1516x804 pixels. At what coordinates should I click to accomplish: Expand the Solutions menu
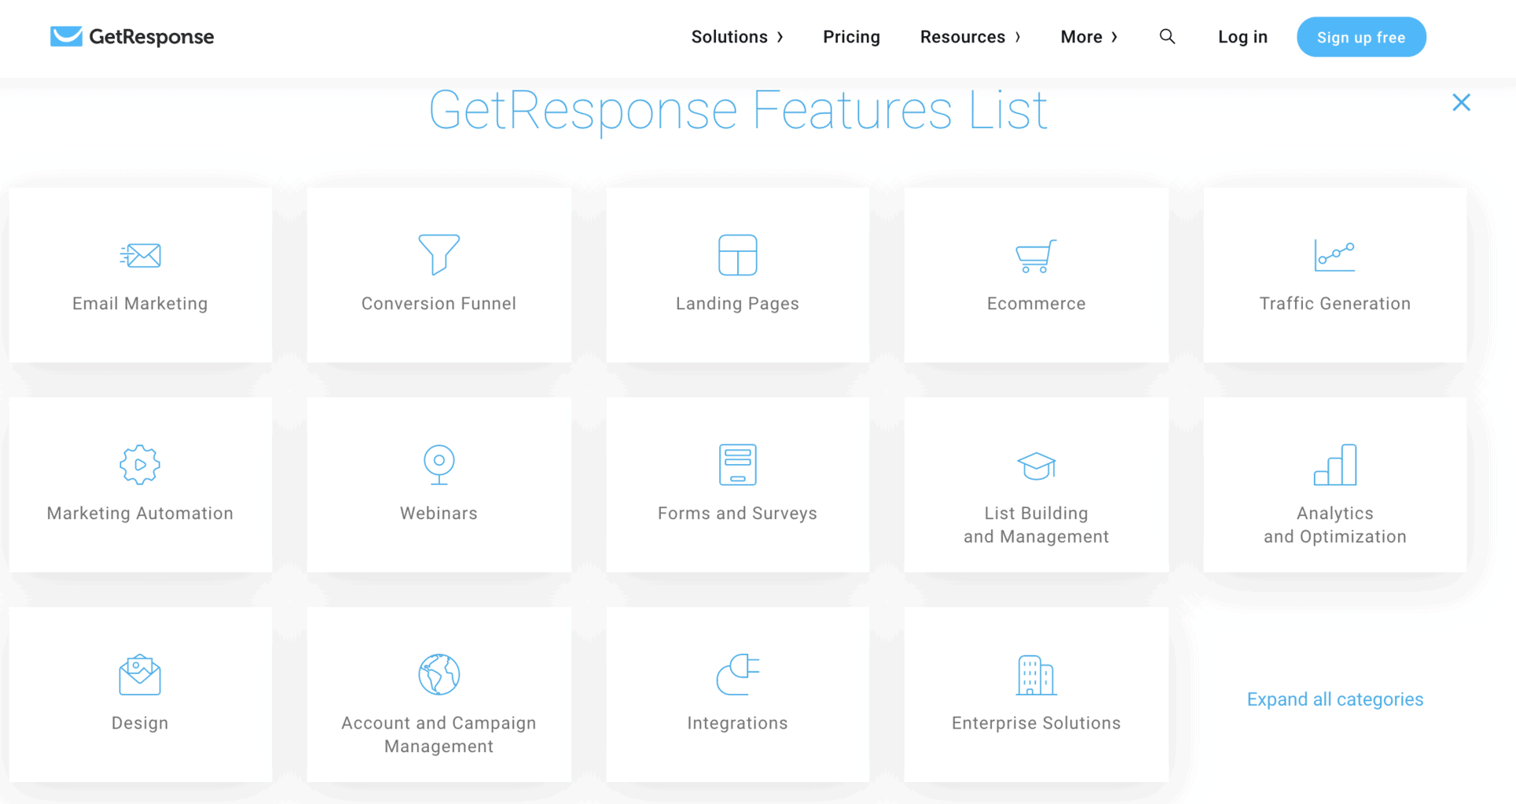736,37
